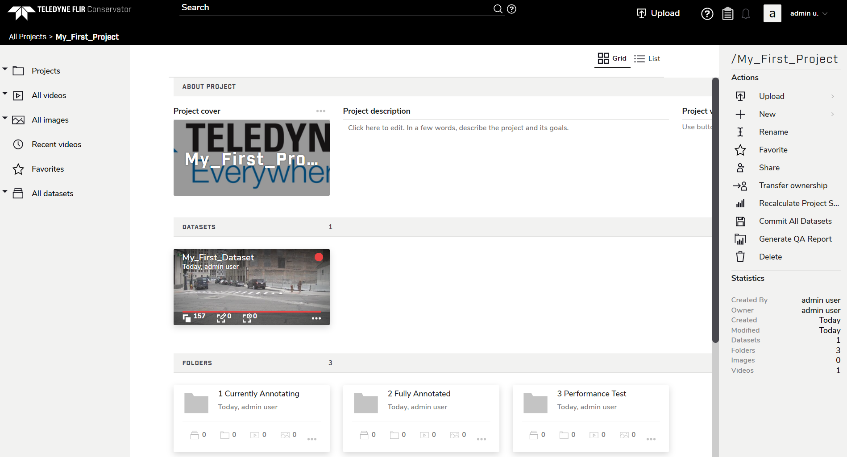
Task: Switch to List view
Action: (647, 58)
